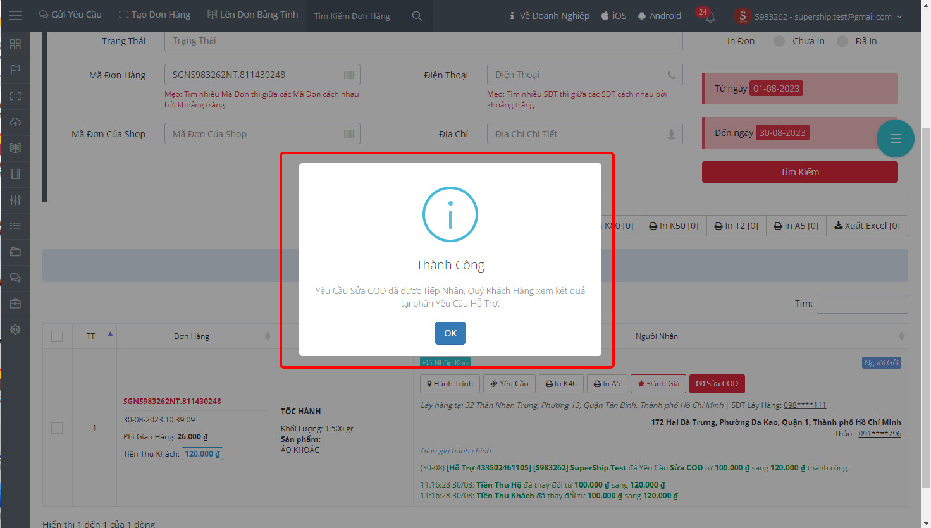Click pickup phone link 098****111
This screenshot has height=528, width=931.
[x=805, y=405]
